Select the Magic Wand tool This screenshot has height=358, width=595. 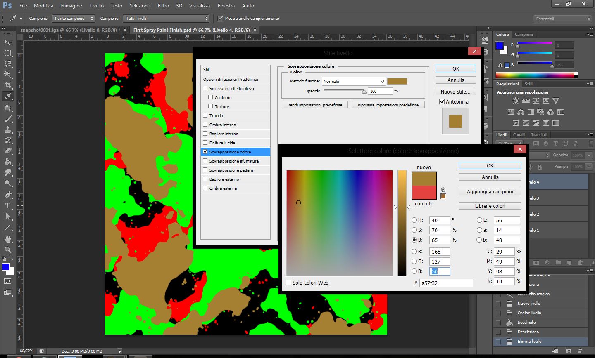coord(8,75)
